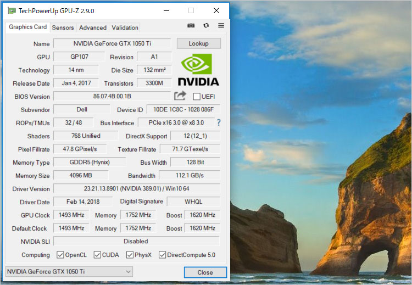This screenshot has height=285, width=412.
Task: Click the Lookup button
Action: point(199,43)
